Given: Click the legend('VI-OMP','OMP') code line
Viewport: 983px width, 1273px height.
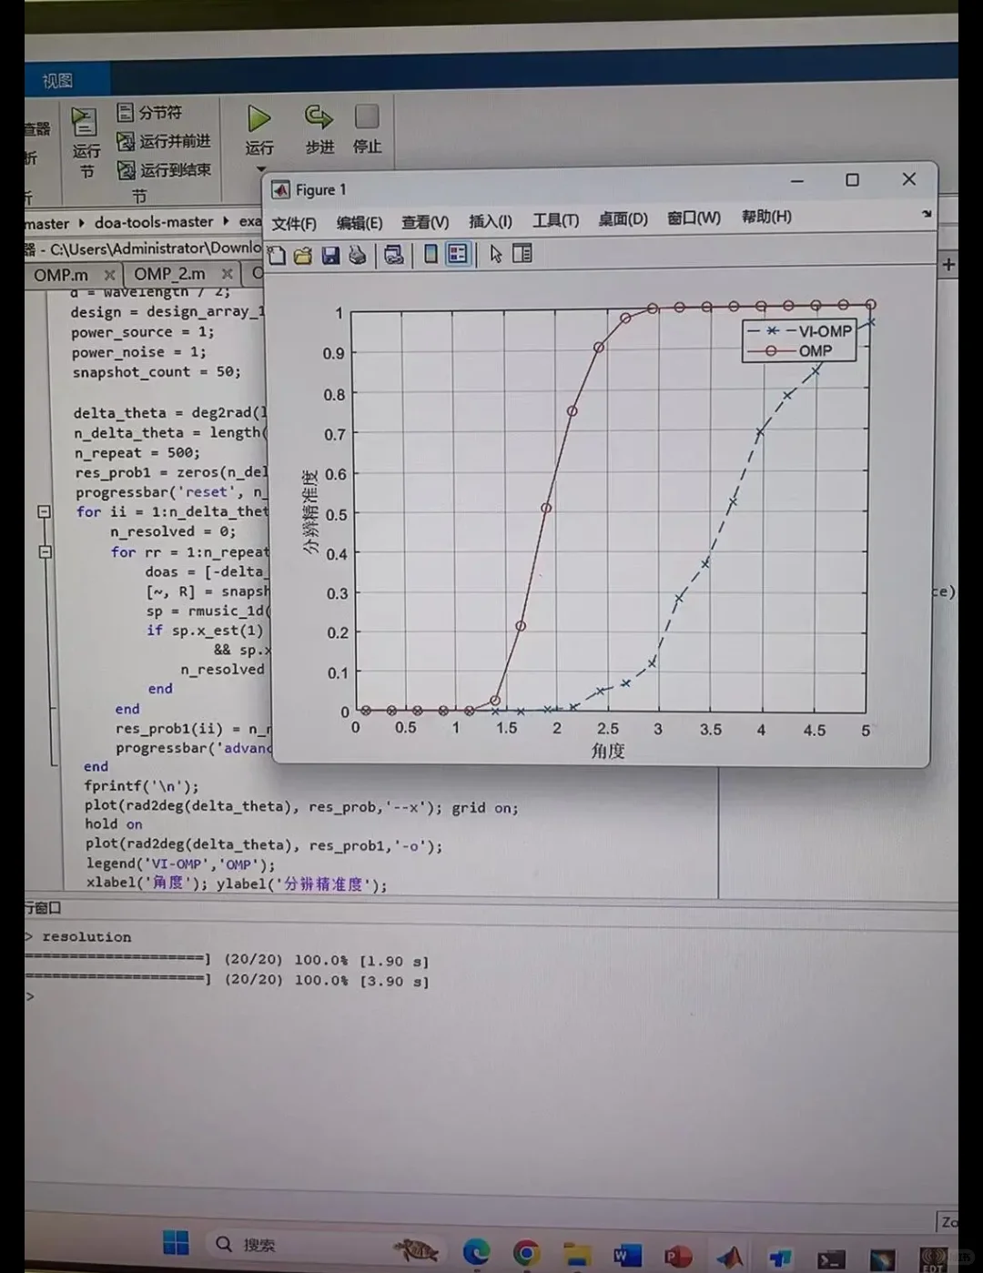Looking at the screenshot, I should [x=180, y=864].
